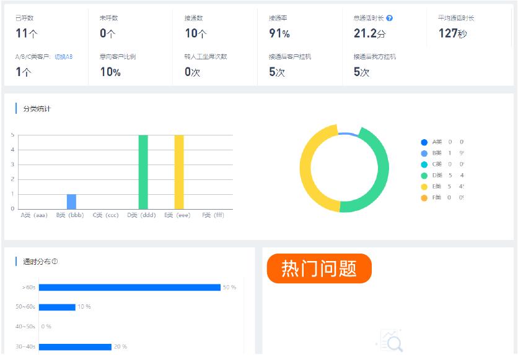Click the F类 (fff) axis label

213,215
